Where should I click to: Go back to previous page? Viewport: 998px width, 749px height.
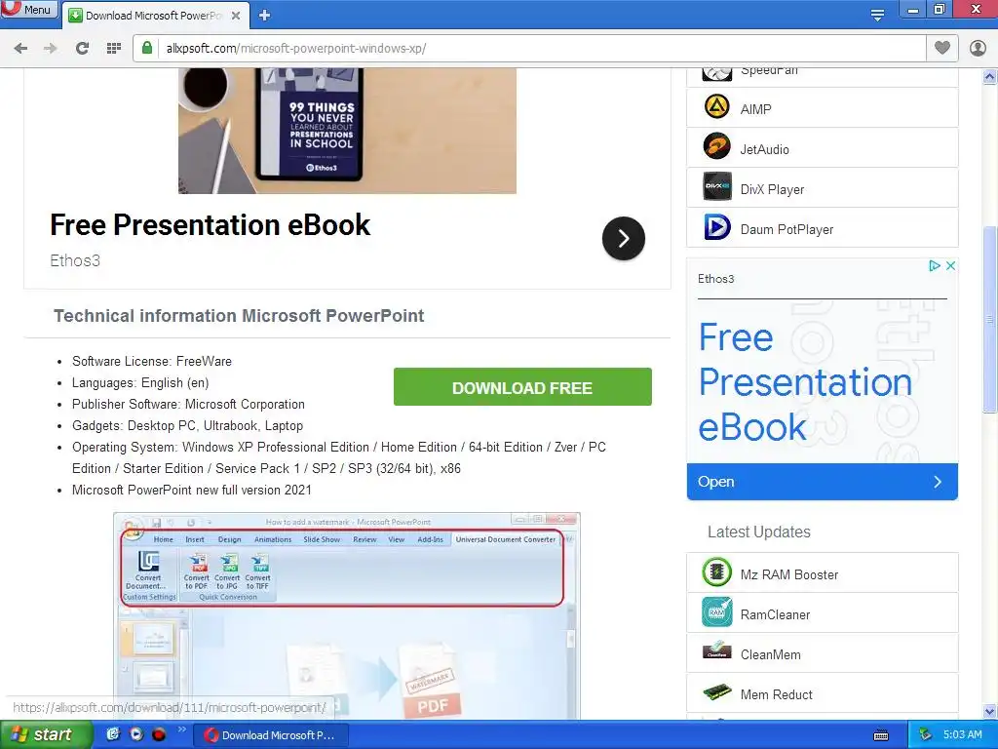(21, 49)
